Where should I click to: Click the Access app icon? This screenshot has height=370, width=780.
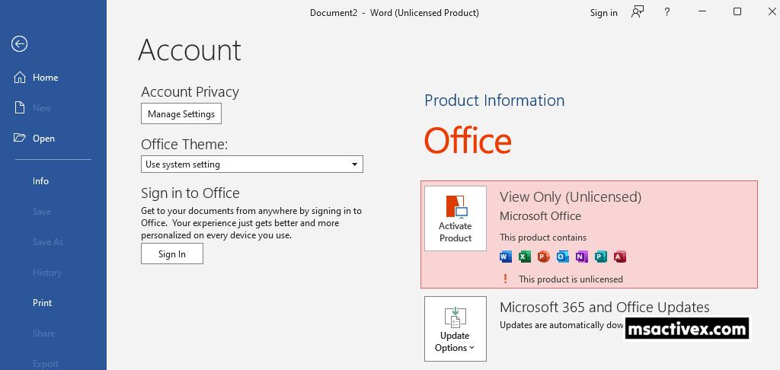pyautogui.click(x=619, y=257)
